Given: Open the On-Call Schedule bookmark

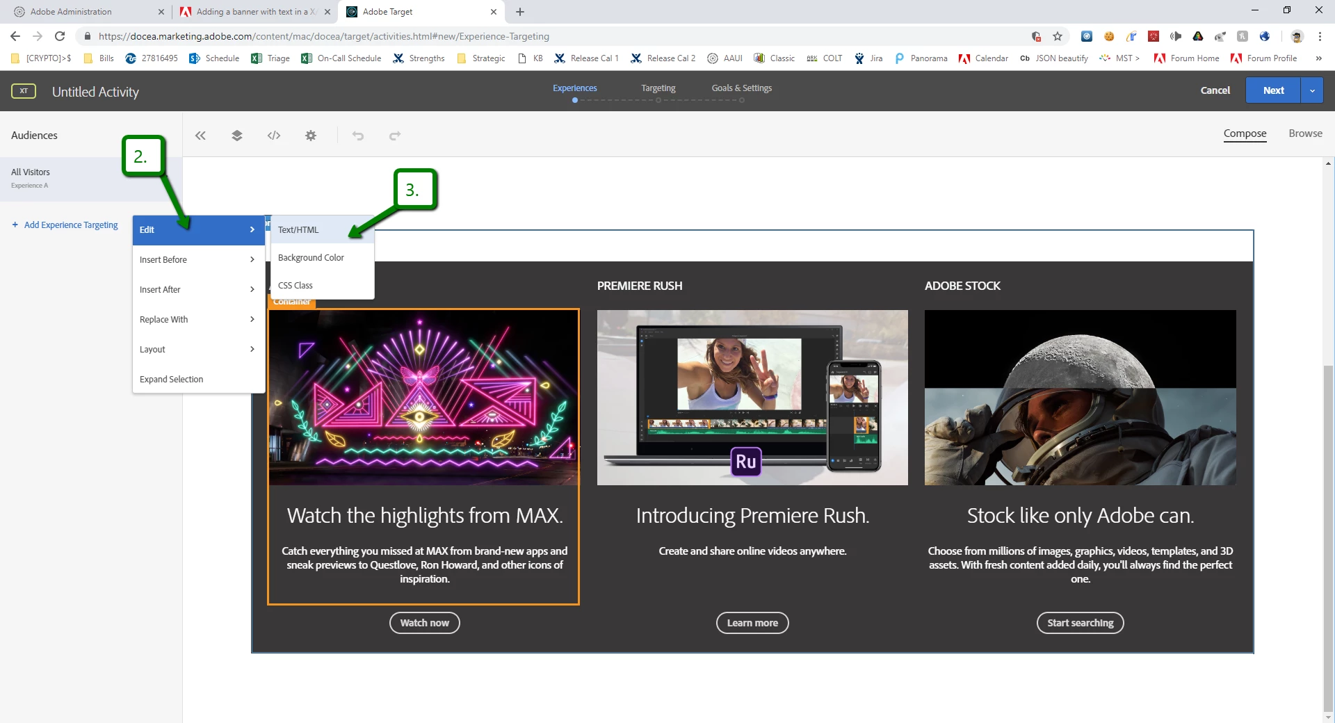Looking at the screenshot, I should pyautogui.click(x=341, y=58).
